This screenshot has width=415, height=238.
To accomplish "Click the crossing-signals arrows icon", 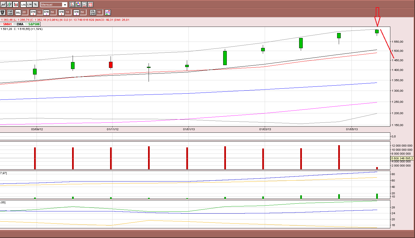I will pyautogui.click(x=108, y=12).
